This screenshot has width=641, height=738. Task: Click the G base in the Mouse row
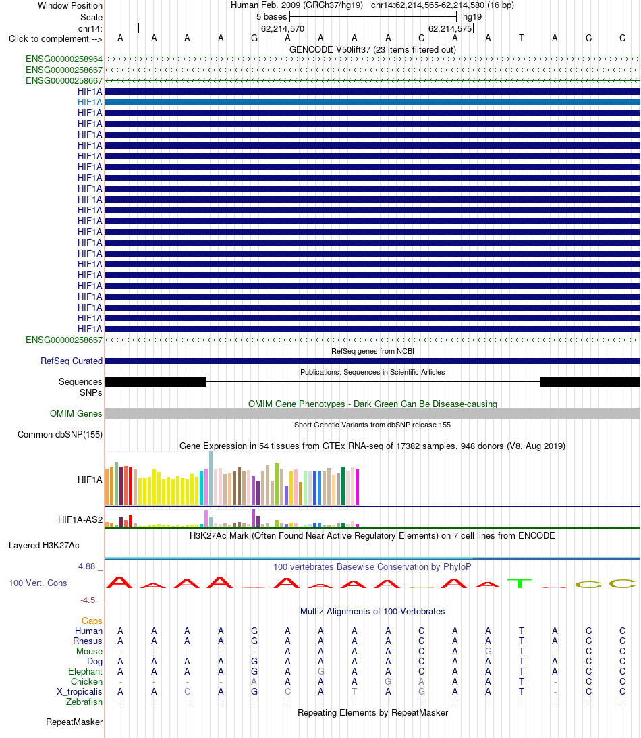[x=488, y=652]
